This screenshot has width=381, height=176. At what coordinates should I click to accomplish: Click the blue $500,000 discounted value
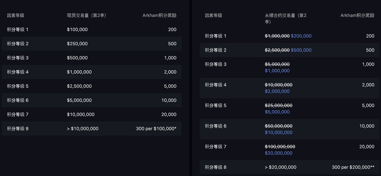tap(301, 50)
